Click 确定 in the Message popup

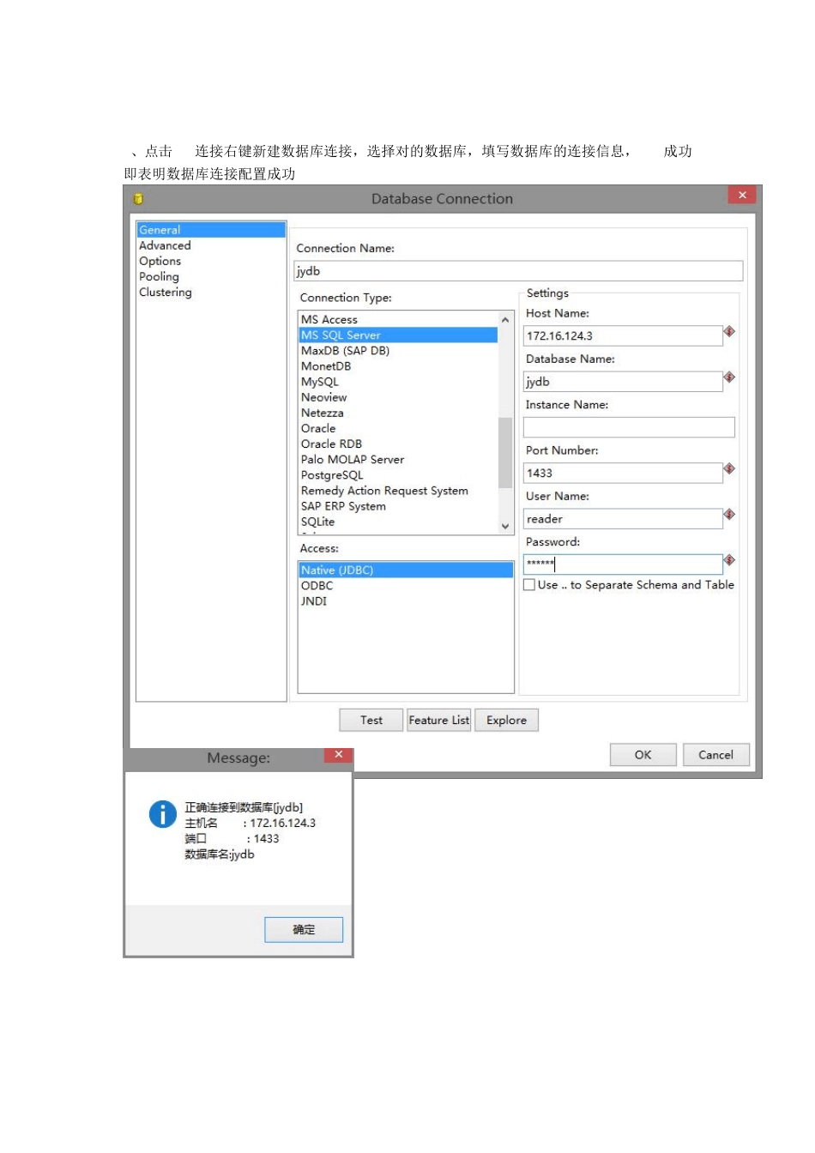(304, 929)
